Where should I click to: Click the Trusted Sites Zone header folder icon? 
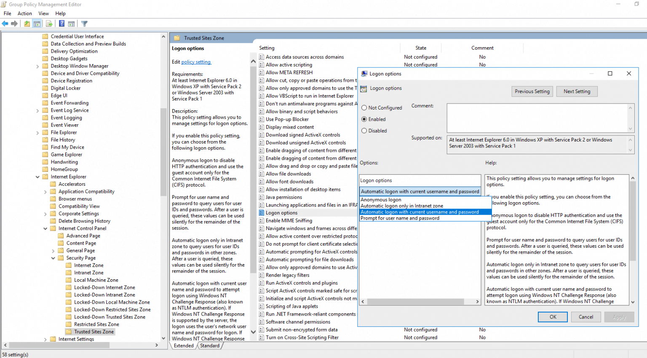click(177, 38)
